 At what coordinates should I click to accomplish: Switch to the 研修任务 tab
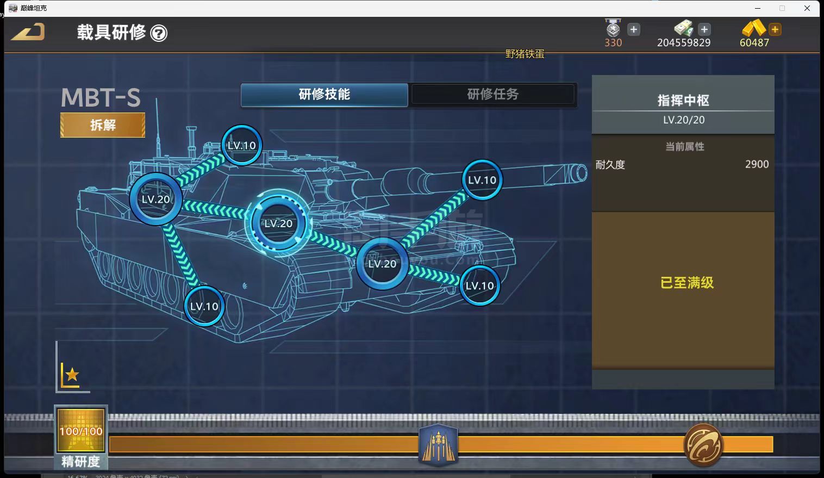(493, 95)
